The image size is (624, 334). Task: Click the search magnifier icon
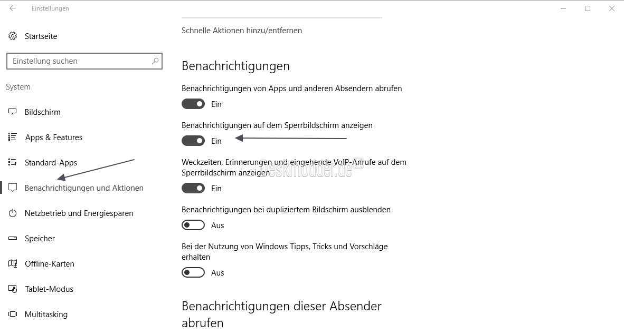[x=155, y=61]
